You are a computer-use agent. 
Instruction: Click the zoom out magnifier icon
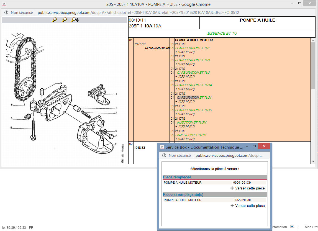(x=65, y=20)
